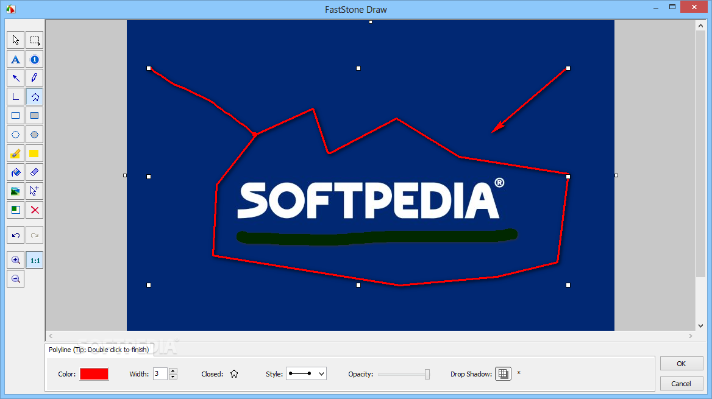Select the outline Ellipse tool
Image resolution: width=712 pixels, height=399 pixels.
[15, 135]
